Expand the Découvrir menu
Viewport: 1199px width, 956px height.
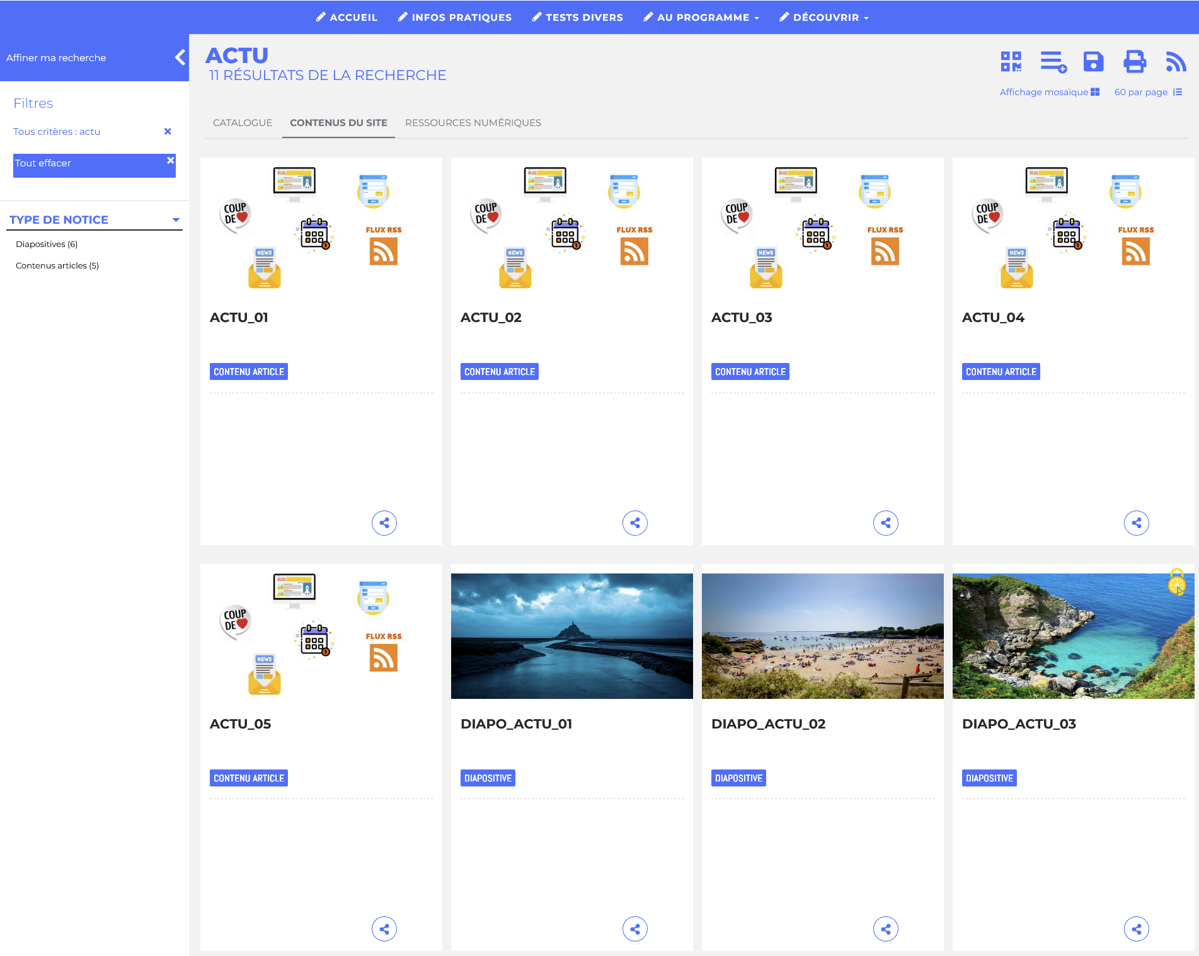824,18
